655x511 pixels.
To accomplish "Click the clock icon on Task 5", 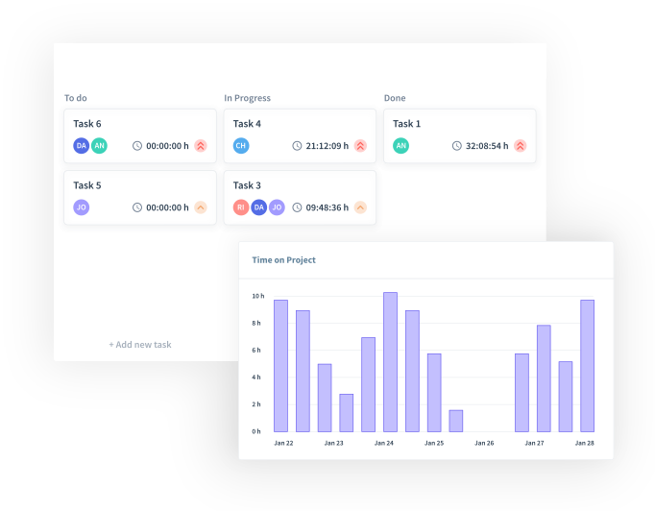I will pos(137,207).
